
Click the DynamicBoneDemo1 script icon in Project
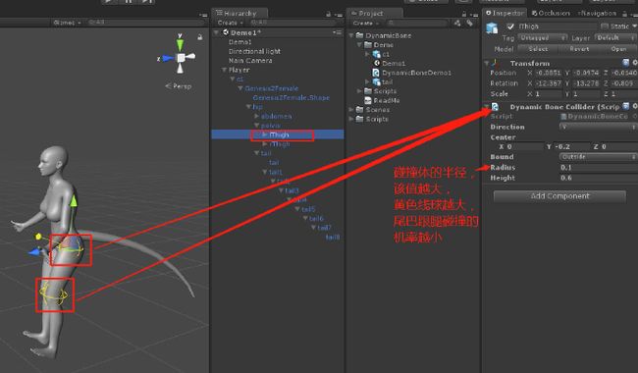(376, 73)
